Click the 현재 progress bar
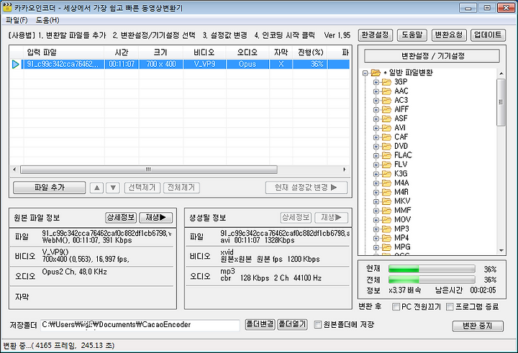 point(432,269)
